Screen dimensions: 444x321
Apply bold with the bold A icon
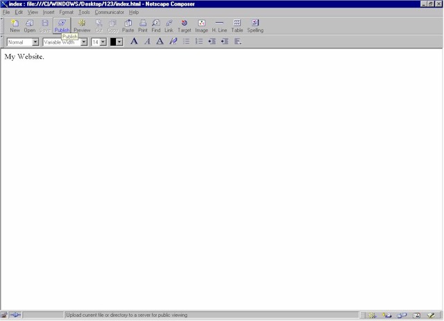pyautogui.click(x=134, y=42)
